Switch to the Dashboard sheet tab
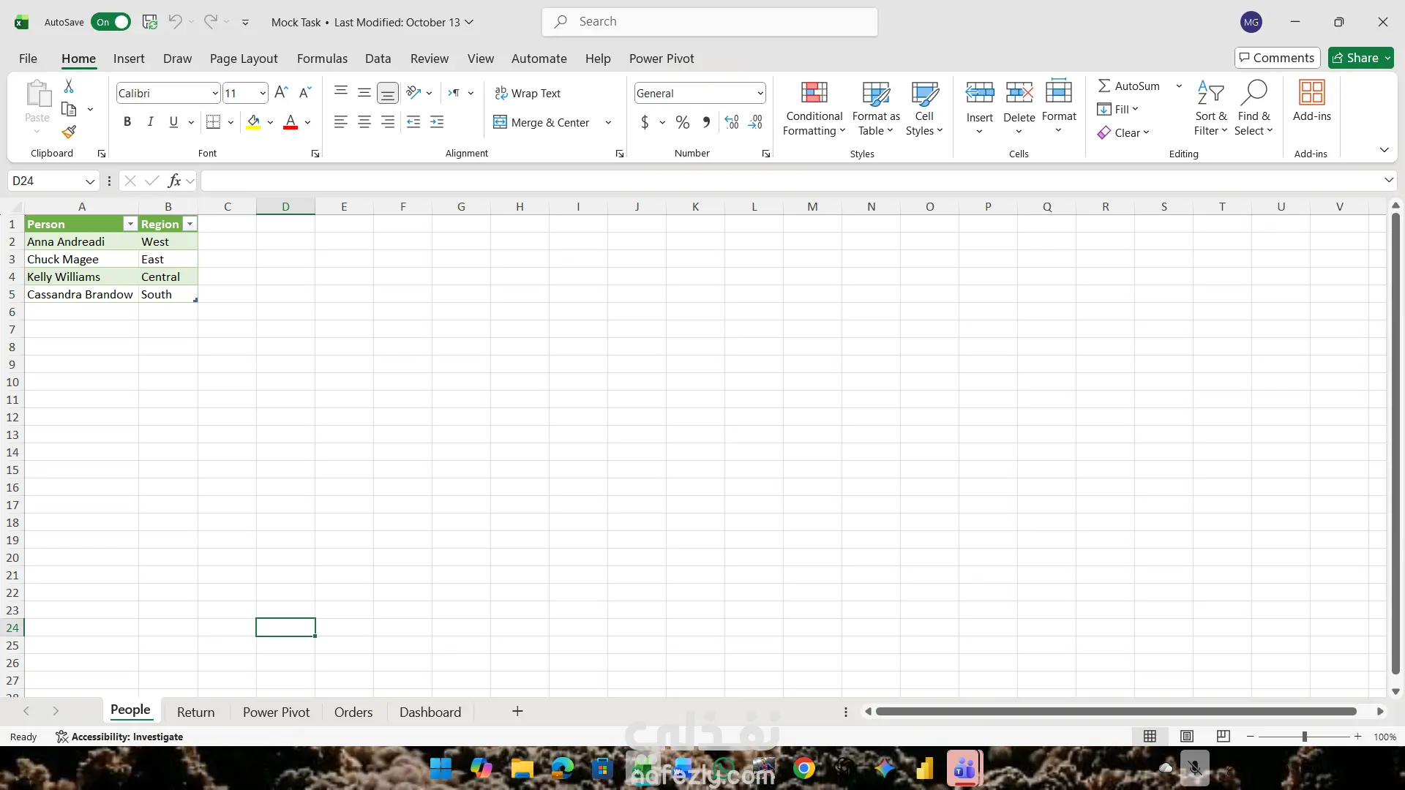Screen dimensions: 1405x790 click(x=430, y=712)
